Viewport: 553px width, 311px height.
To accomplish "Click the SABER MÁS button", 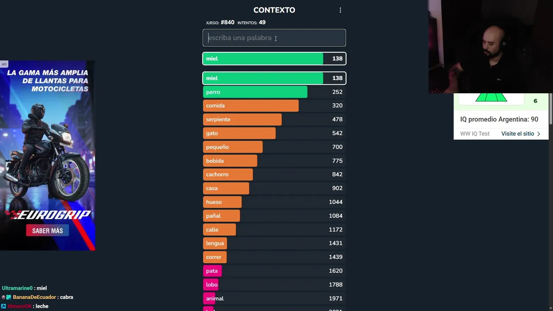I will pos(48,231).
